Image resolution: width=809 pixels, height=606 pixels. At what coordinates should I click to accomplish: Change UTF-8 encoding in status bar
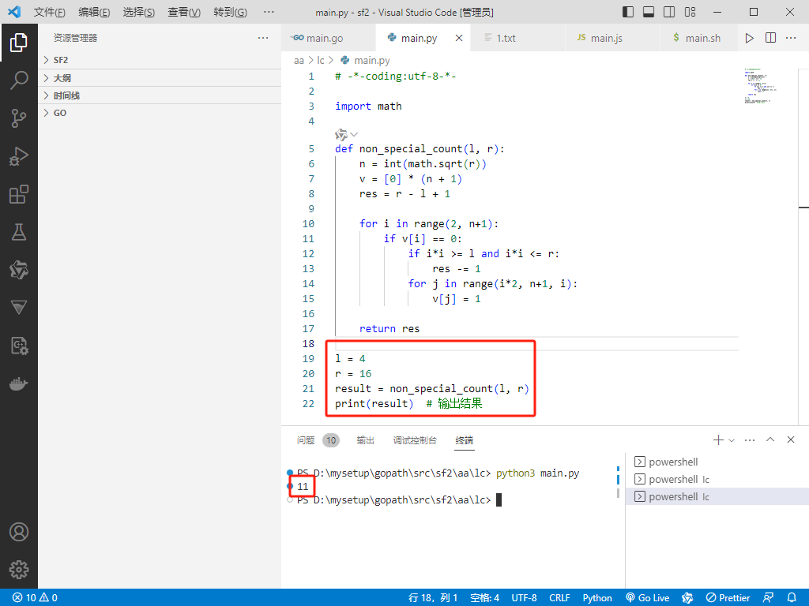coord(525,598)
